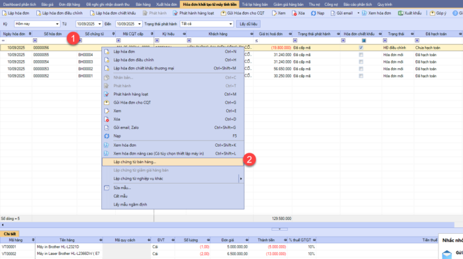
Task: Click filter icon under Số hóa đơn column
Action: (35, 40)
